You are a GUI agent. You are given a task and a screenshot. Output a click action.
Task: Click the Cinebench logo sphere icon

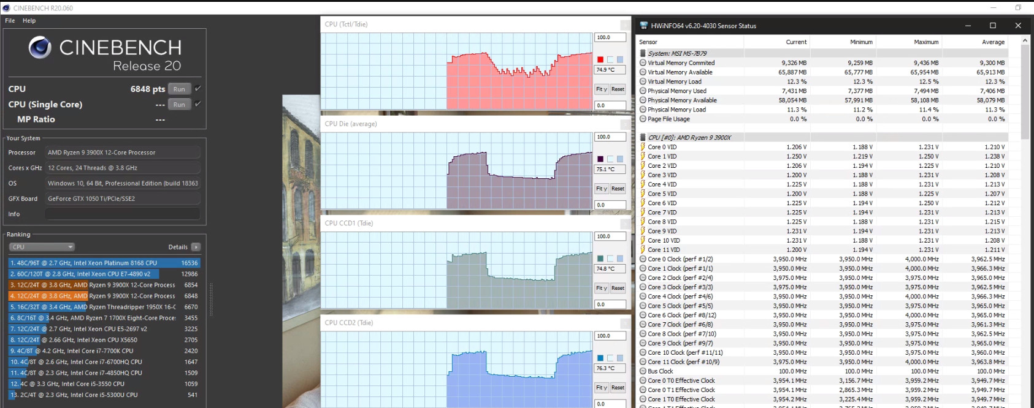click(40, 48)
